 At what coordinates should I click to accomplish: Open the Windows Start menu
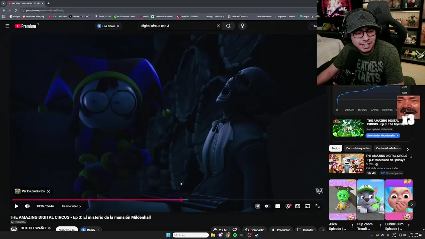click(x=168, y=235)
